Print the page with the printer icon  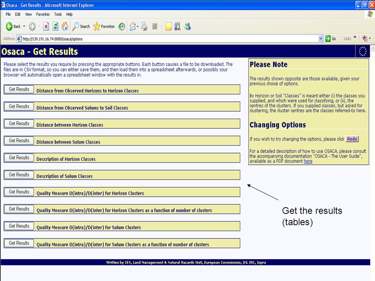[144, 26]
